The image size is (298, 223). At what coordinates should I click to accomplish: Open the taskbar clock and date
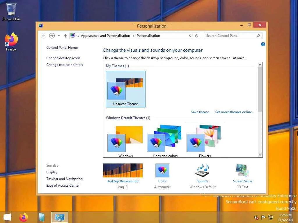(x=285, y=217)
